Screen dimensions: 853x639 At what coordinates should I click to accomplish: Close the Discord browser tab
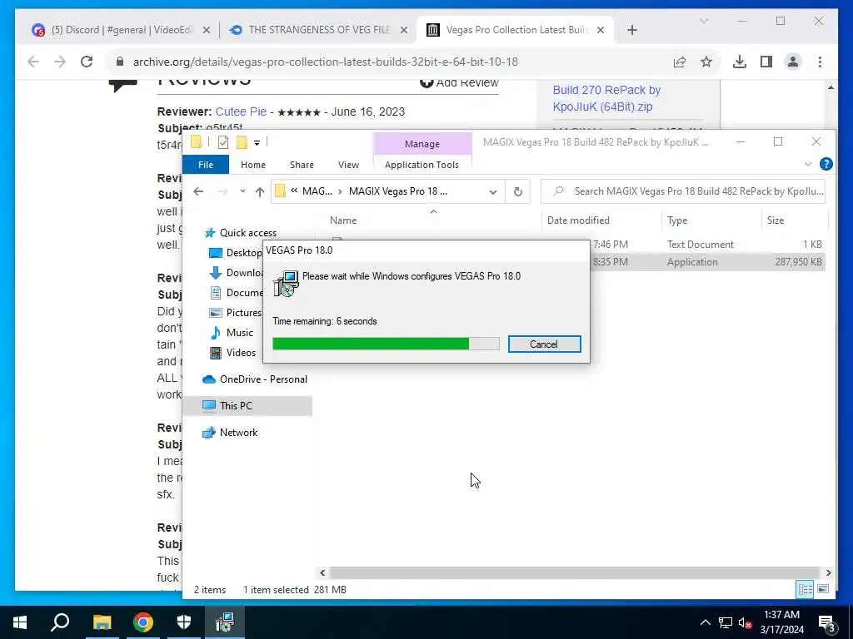click(x=207, y=30)
